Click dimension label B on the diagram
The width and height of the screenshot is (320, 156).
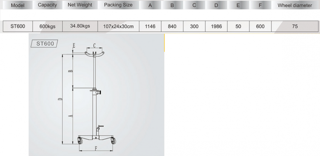71,71
